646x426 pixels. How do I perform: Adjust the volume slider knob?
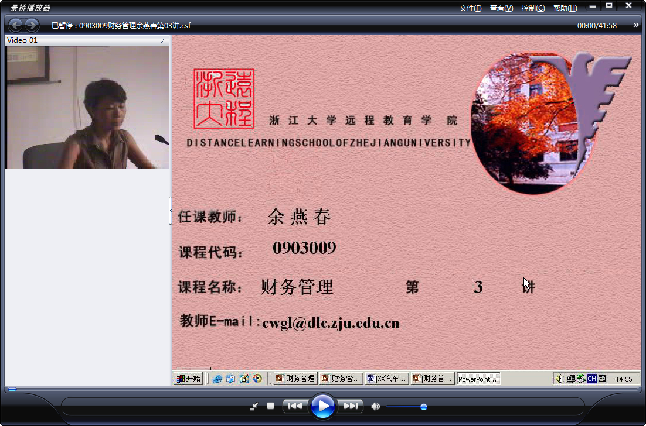point(423,407)
